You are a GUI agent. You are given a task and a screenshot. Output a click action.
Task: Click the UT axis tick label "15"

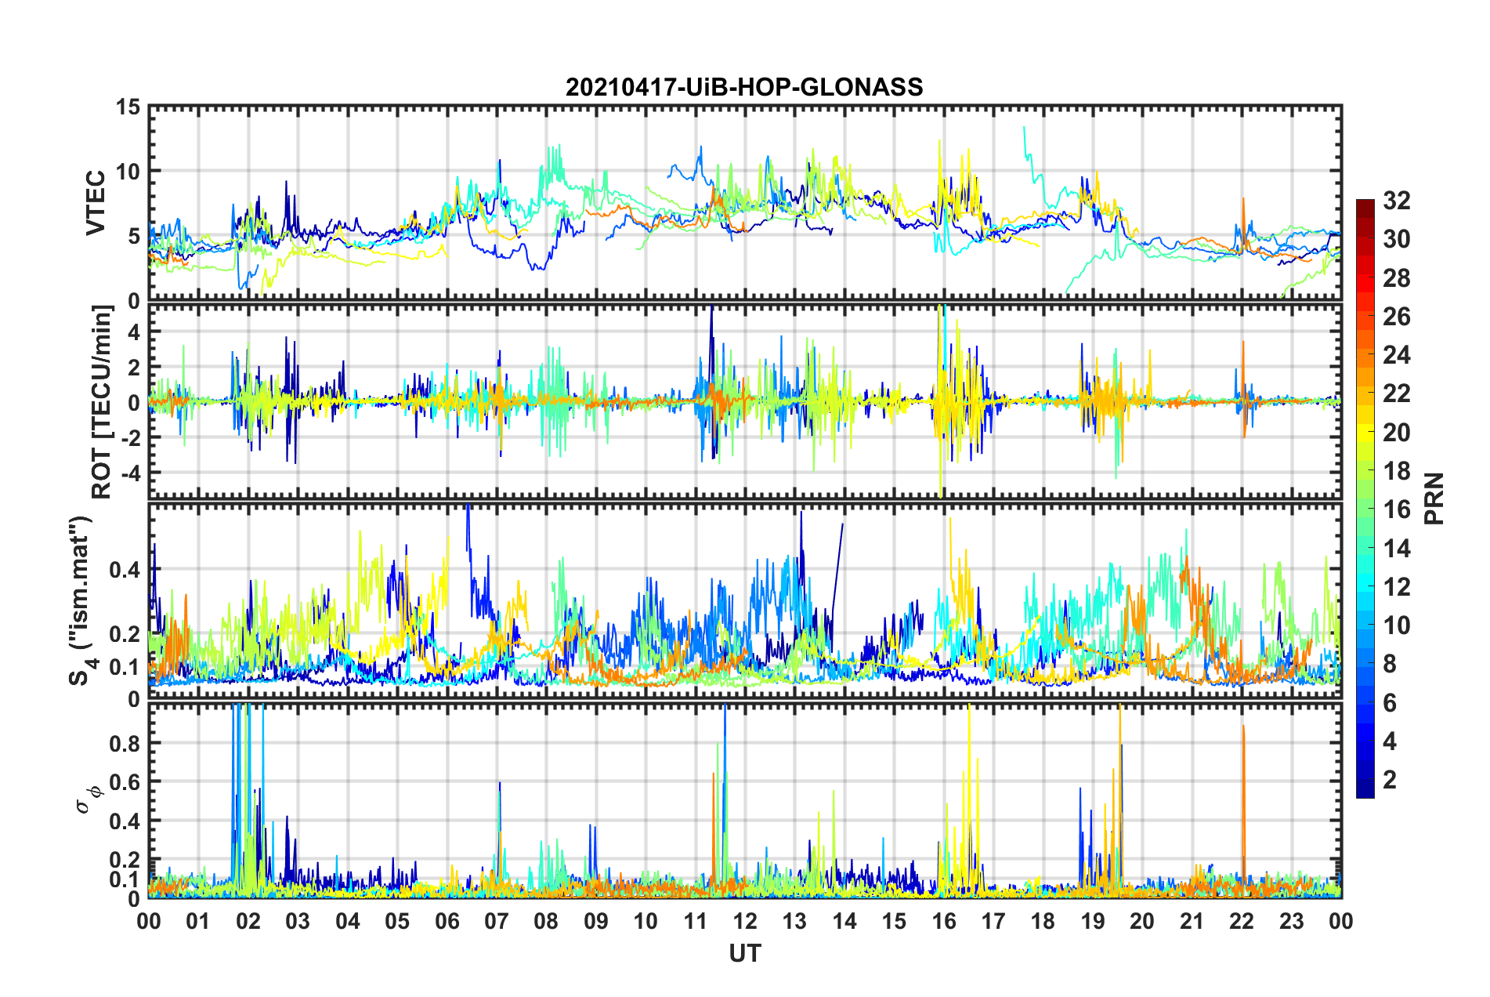(894, 921)
